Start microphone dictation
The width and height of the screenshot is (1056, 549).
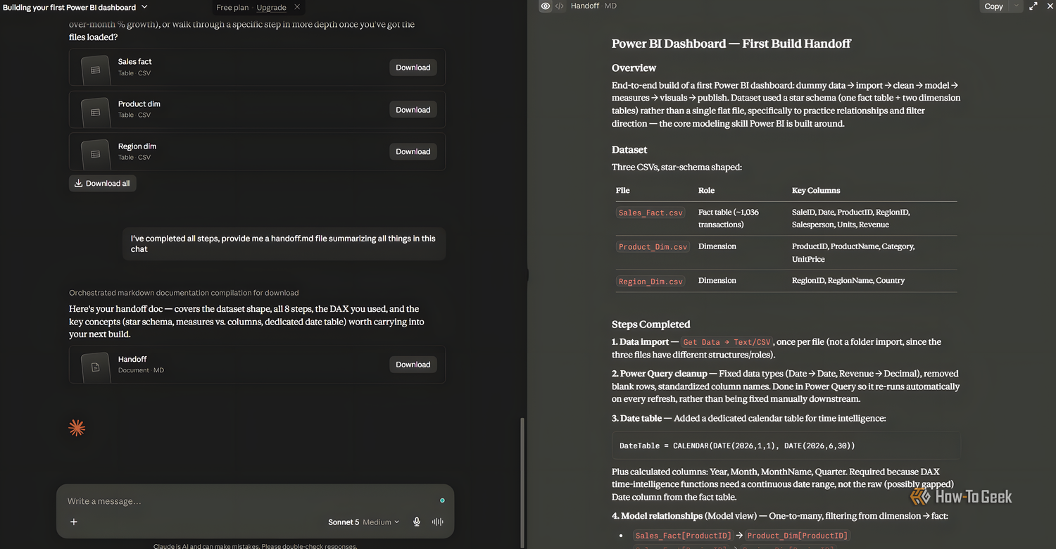[417, 522]
